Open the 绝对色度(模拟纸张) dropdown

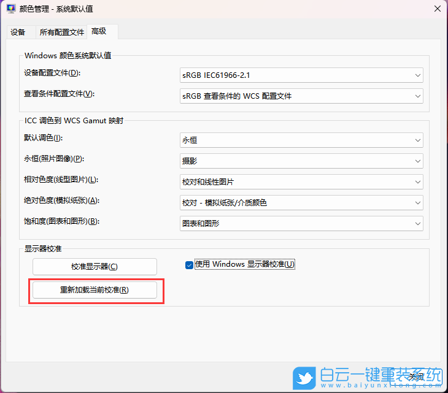301,202
